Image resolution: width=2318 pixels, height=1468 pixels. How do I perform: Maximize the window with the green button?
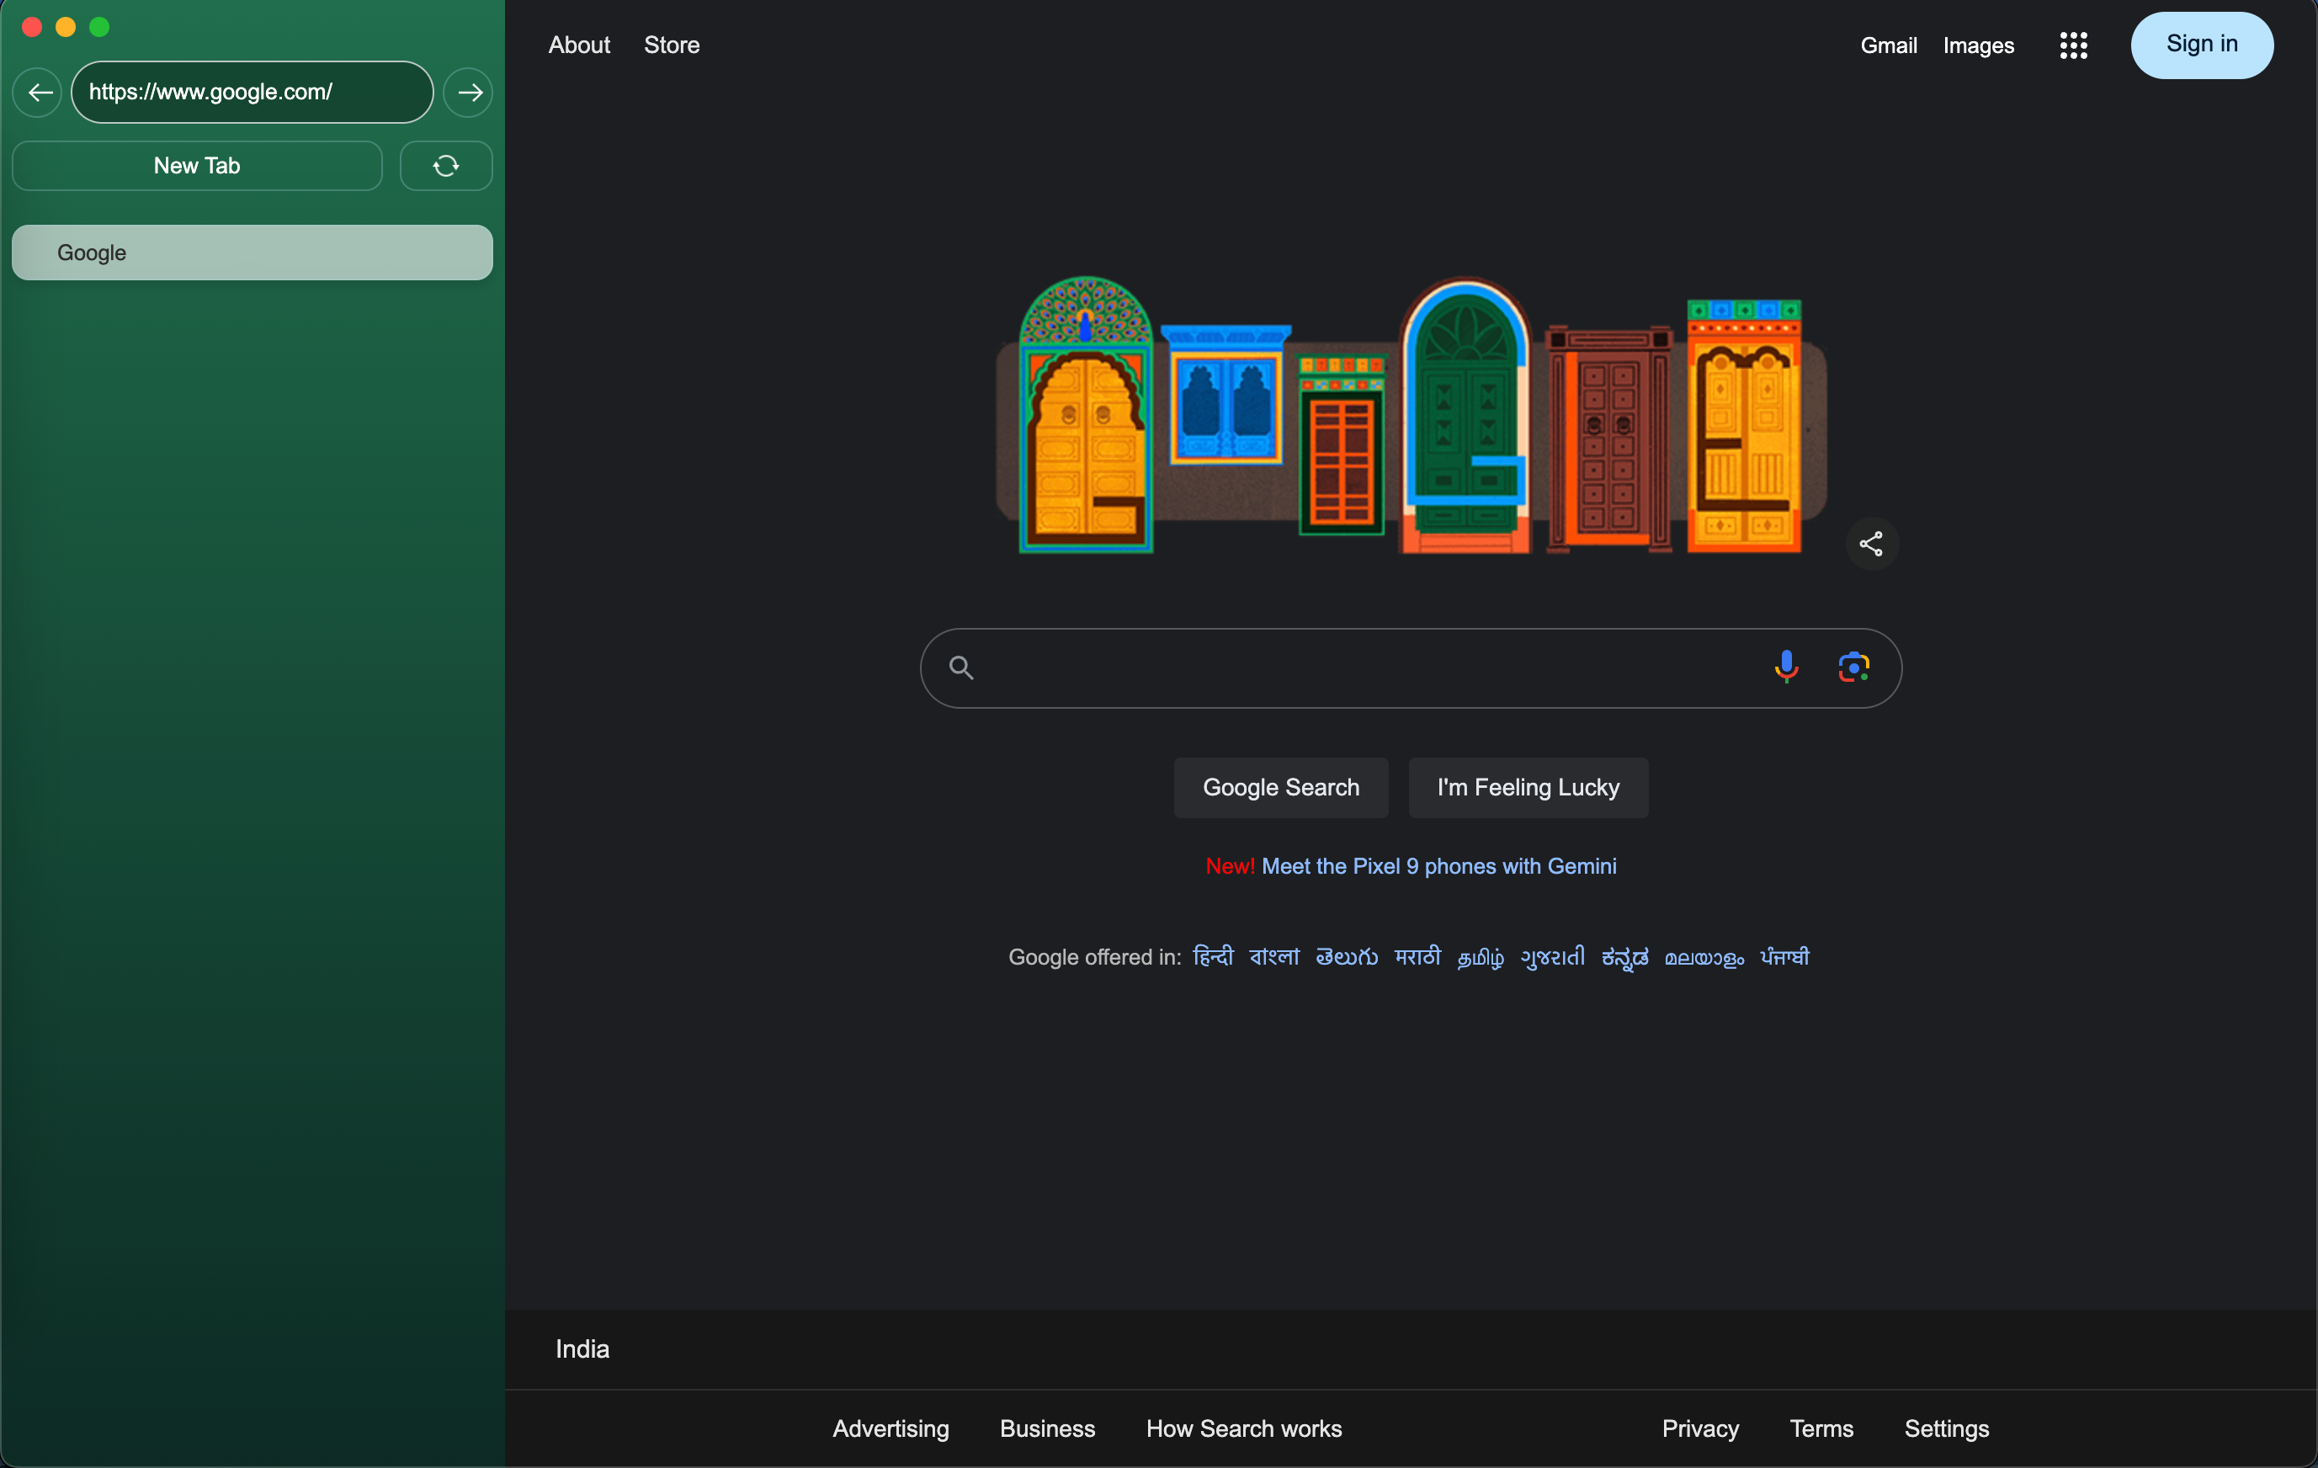(99, 27)
